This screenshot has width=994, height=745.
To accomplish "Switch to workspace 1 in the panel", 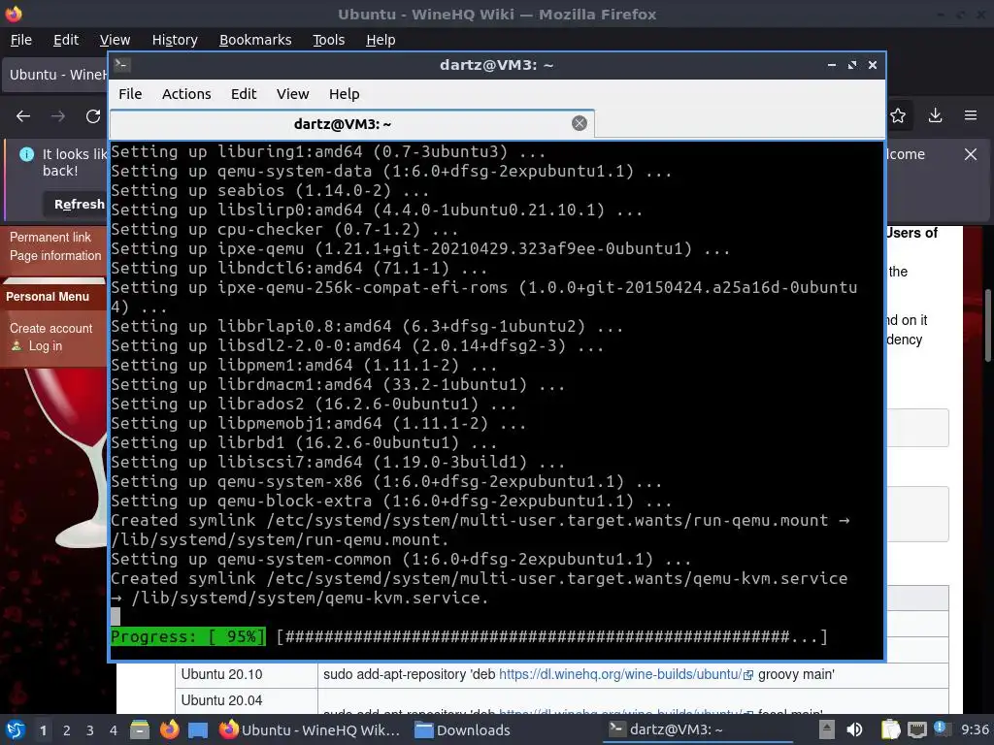I will [x=43, y=730].
